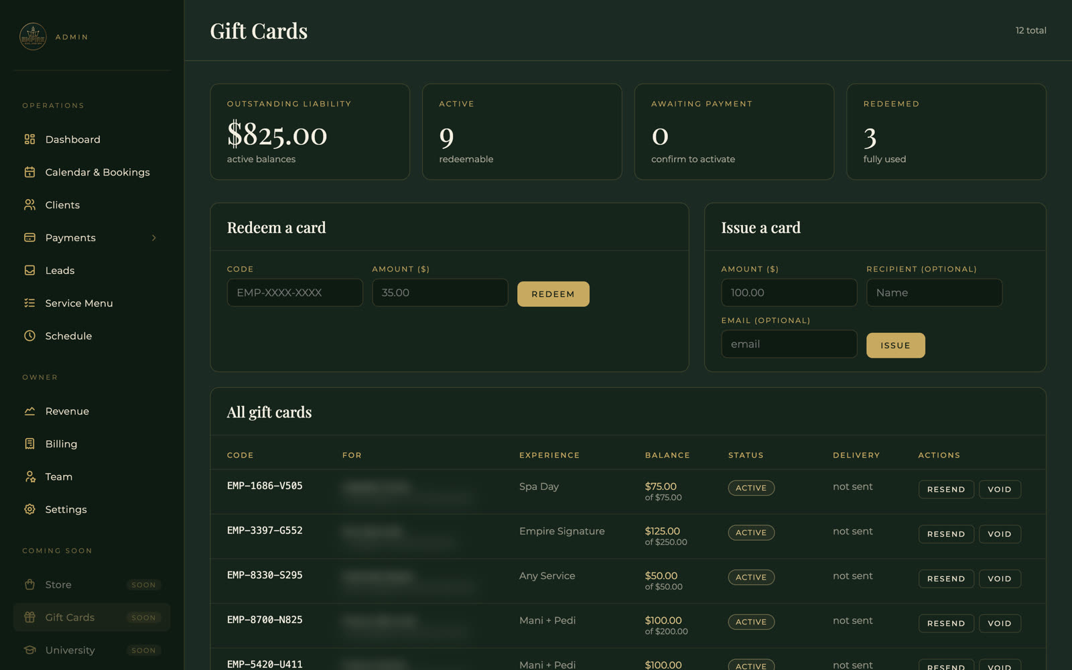Go to Calendar & Bookings
The height and width of the screenshot is (670, 1072).
click(92, 172)
